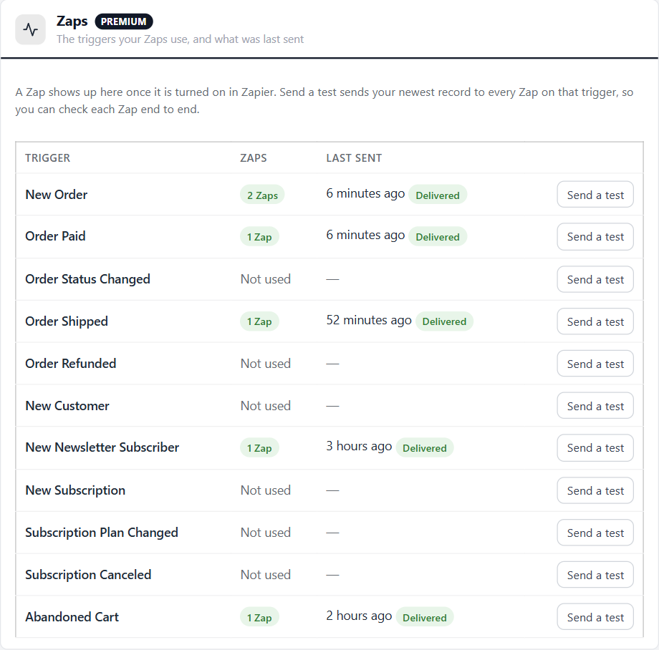Click the '52 minutes ago' last sent time
The image size is (659, 650).
coord(369,321)
